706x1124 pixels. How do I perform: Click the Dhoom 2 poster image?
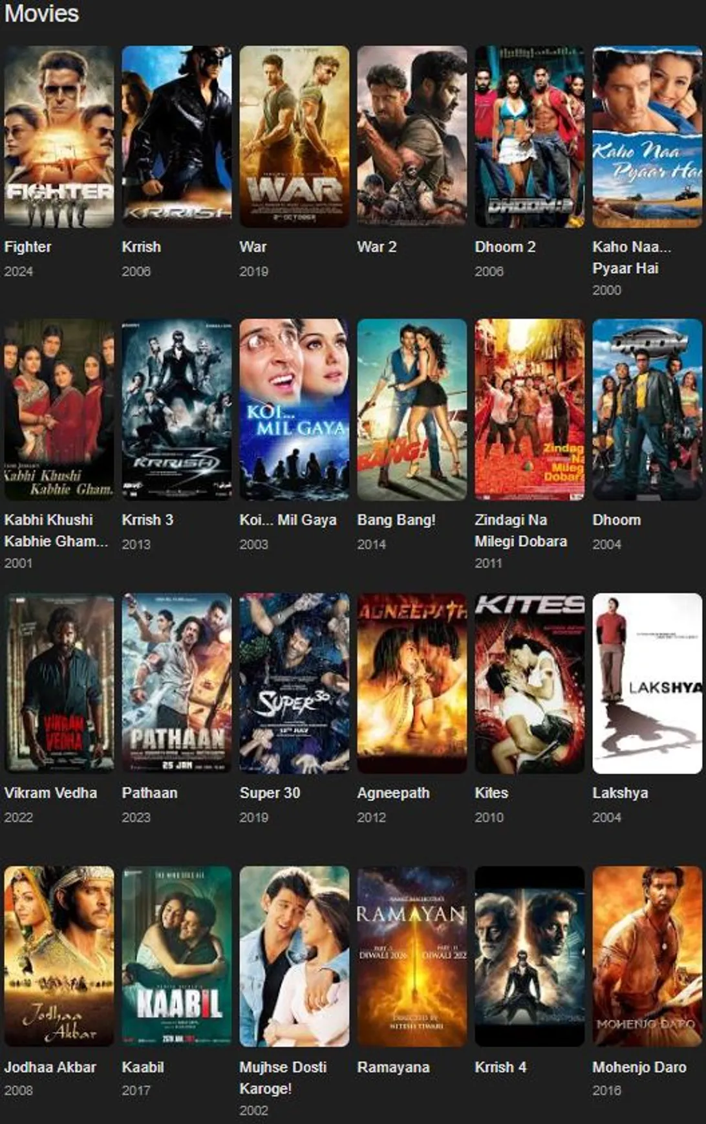click(529, 137)
